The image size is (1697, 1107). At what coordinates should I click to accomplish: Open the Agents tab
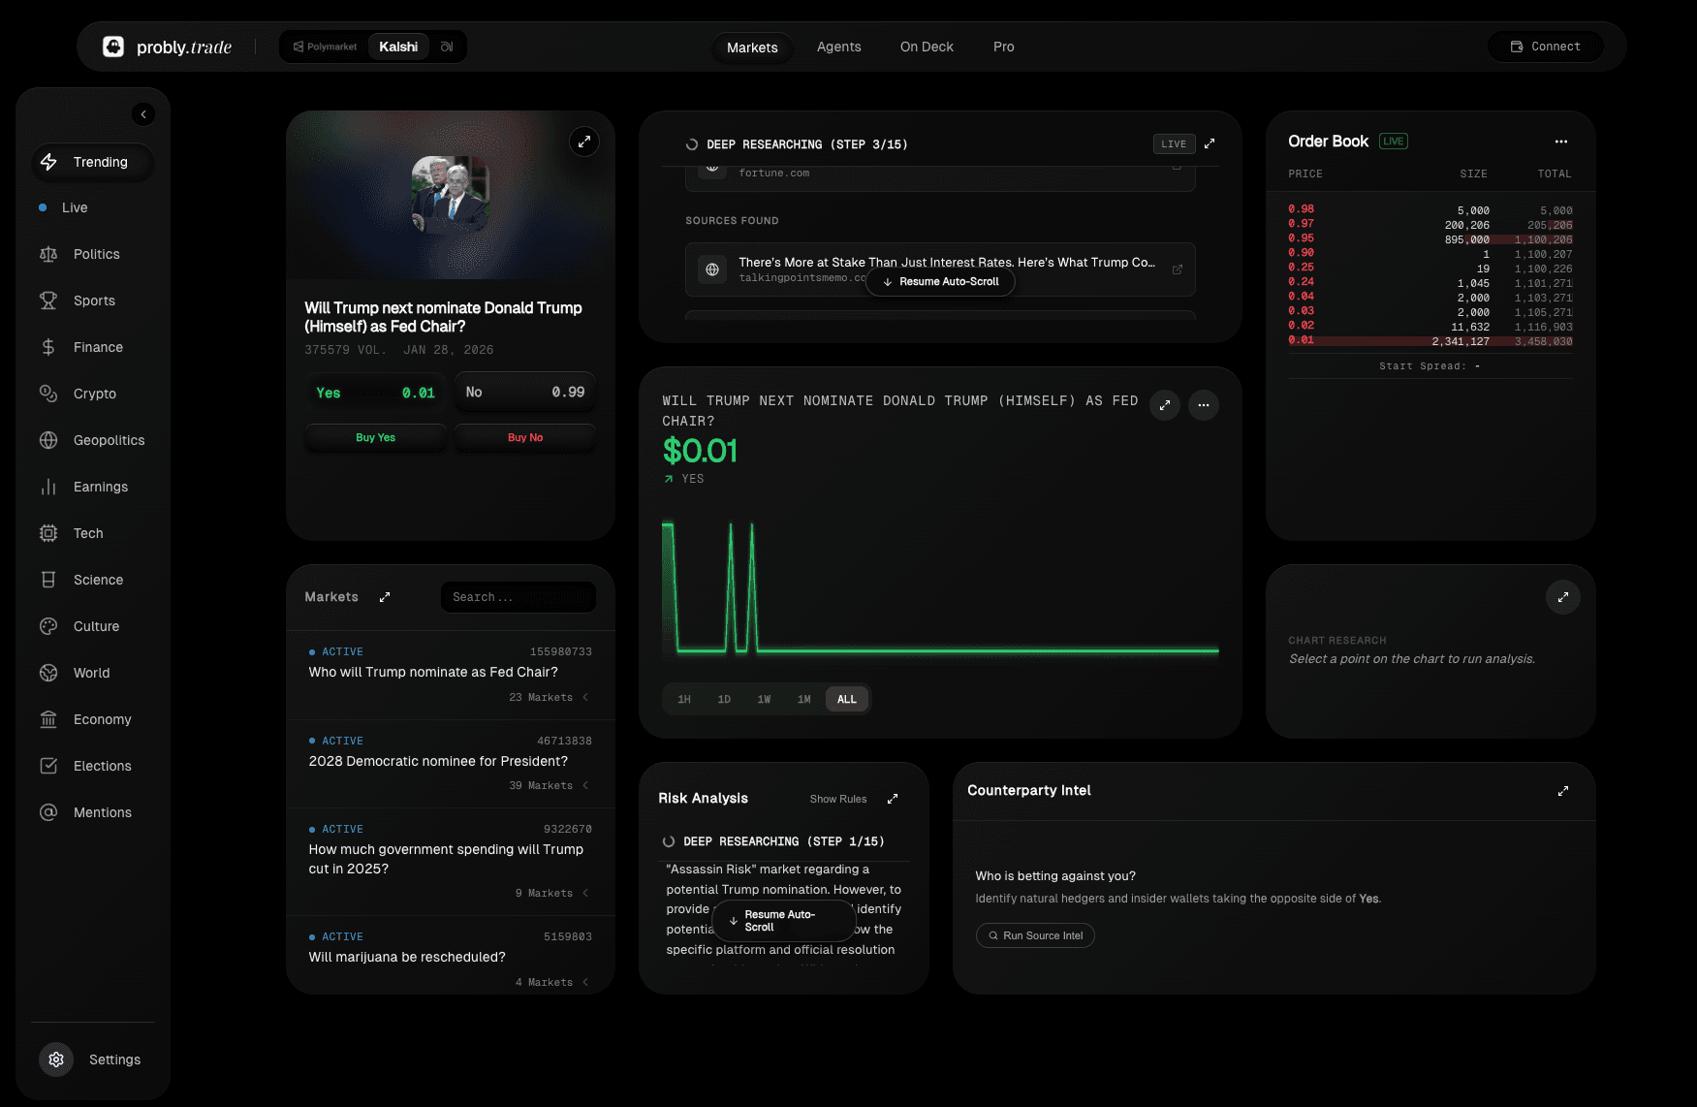click(838, 47)
